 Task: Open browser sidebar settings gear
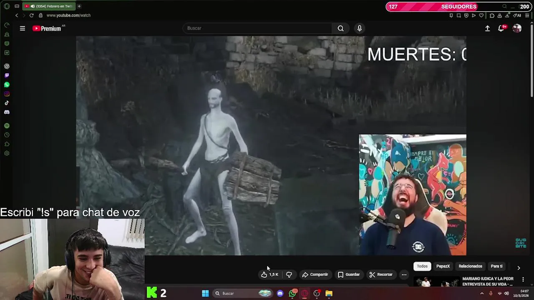pyautogui.click(x=7, y=153)
